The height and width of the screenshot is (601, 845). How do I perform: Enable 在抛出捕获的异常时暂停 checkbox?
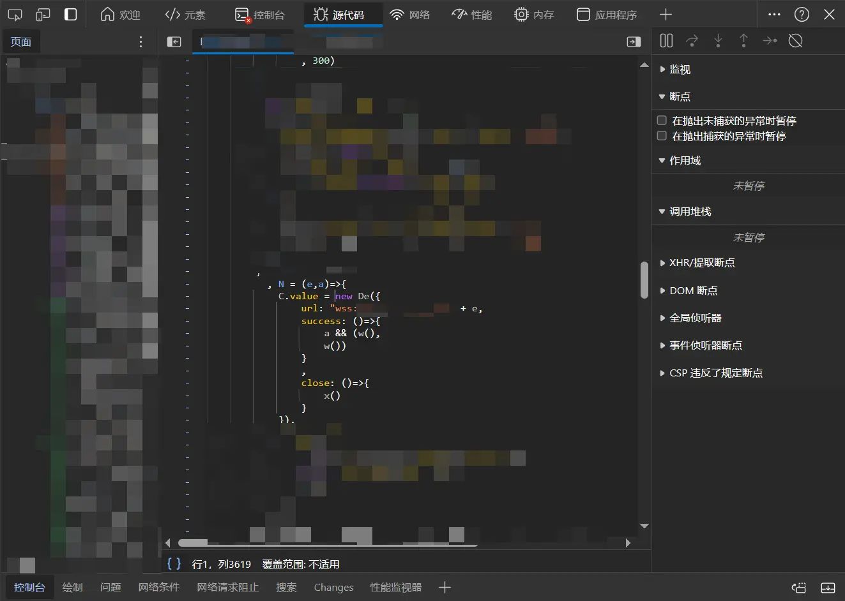click(x=662, y=136)
